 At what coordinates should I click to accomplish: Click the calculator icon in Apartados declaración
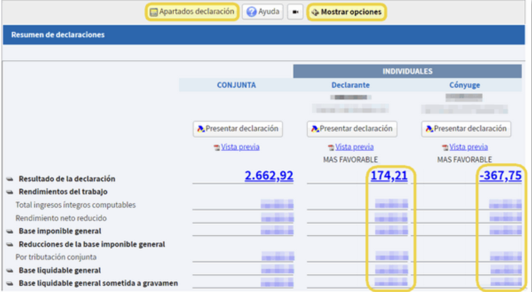[154, 12]
